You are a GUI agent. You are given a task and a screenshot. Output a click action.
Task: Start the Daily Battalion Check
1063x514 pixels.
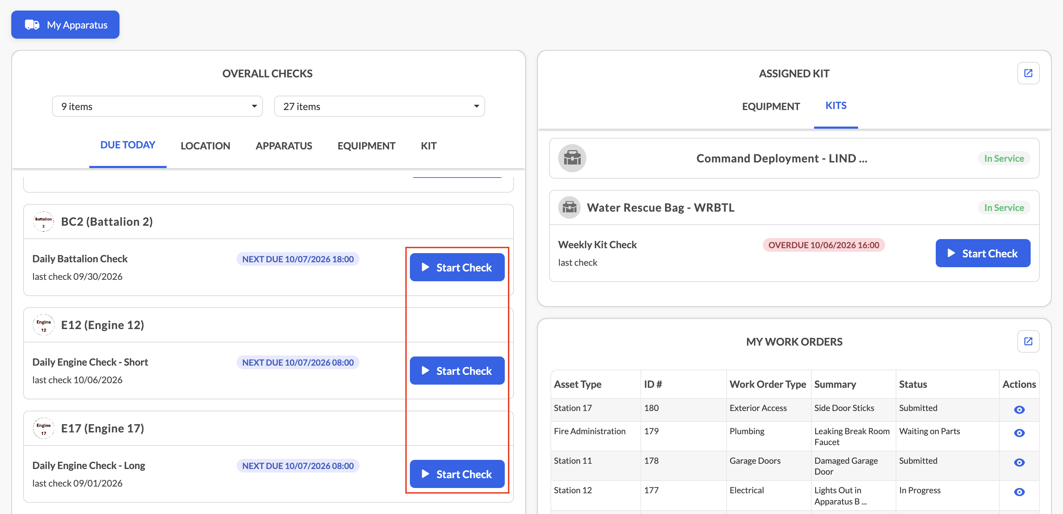coord(457,268)
